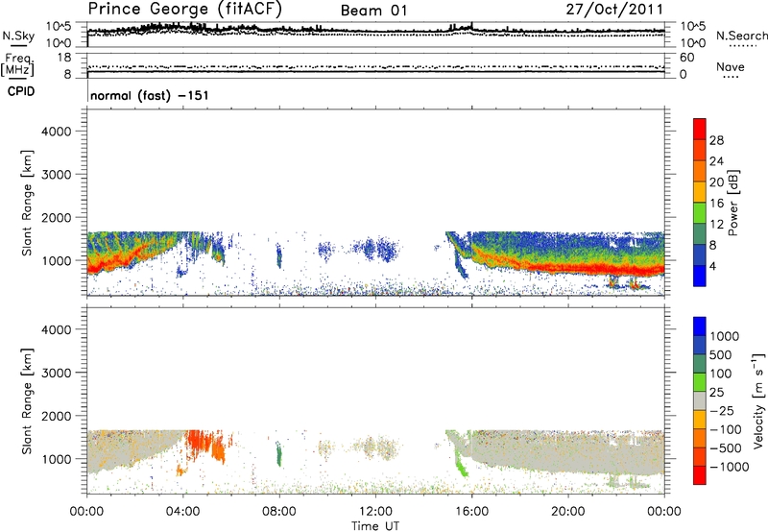Click the '12:00' time tick label

pyautogui.click(x=375, y=512)
